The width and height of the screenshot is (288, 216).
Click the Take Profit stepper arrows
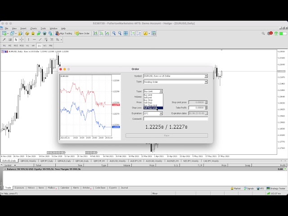pos(206,108)
